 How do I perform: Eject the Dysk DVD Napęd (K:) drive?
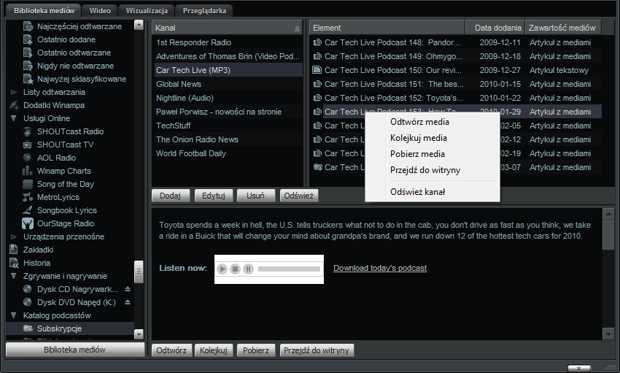(128, 302)
